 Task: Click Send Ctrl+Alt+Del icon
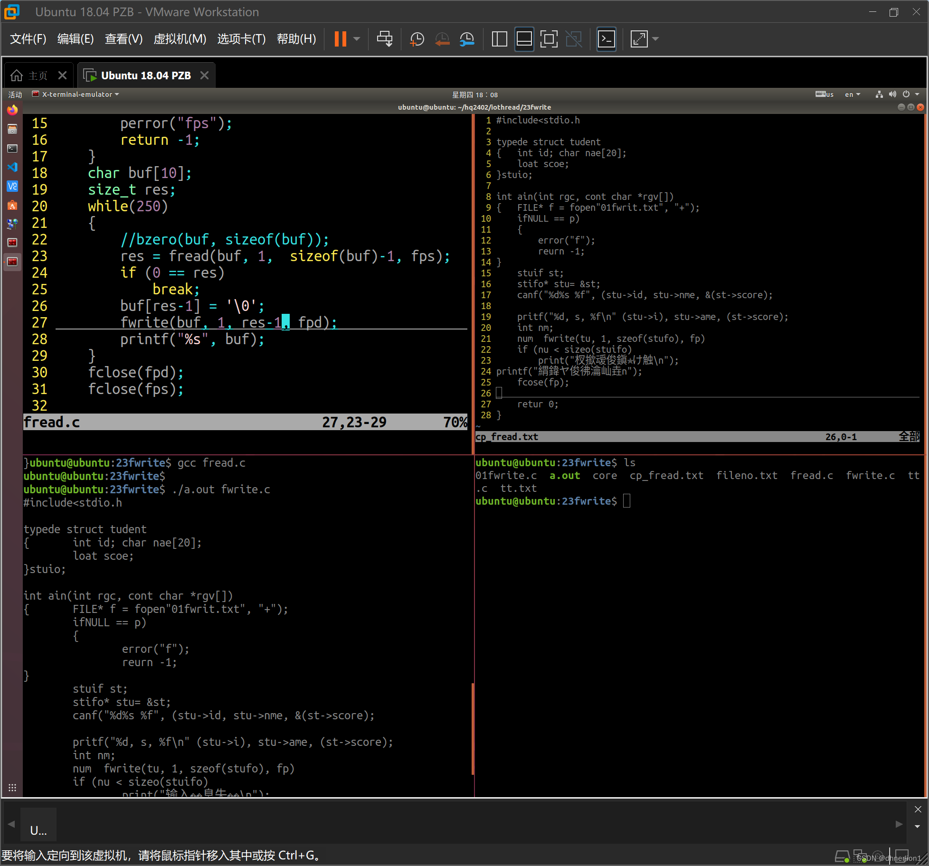(385, 39)
